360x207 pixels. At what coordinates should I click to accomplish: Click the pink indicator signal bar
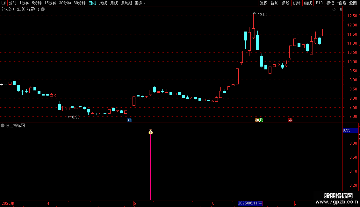click(x=151, y=167)
